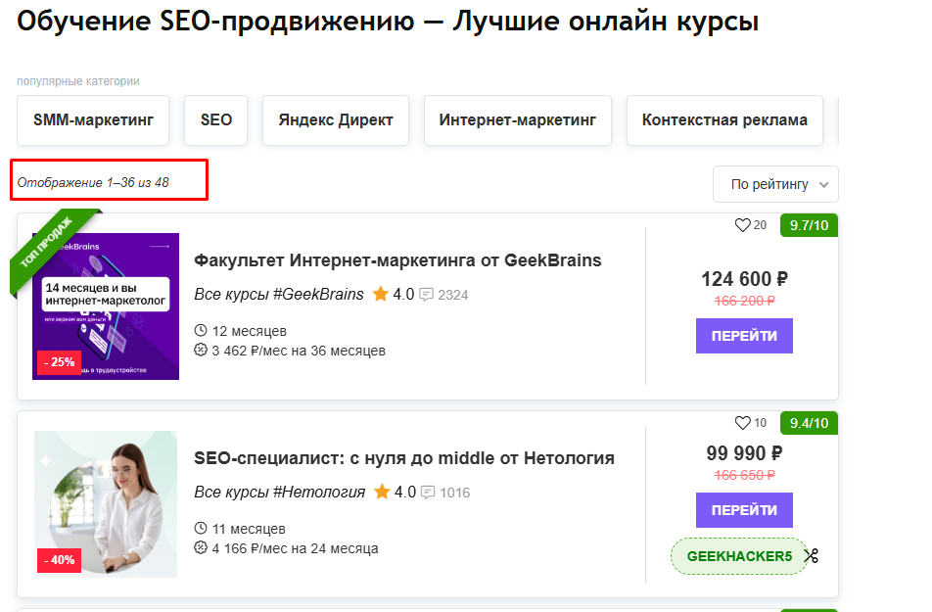Click the star rating icon in the Нетология row

[382, 492]
